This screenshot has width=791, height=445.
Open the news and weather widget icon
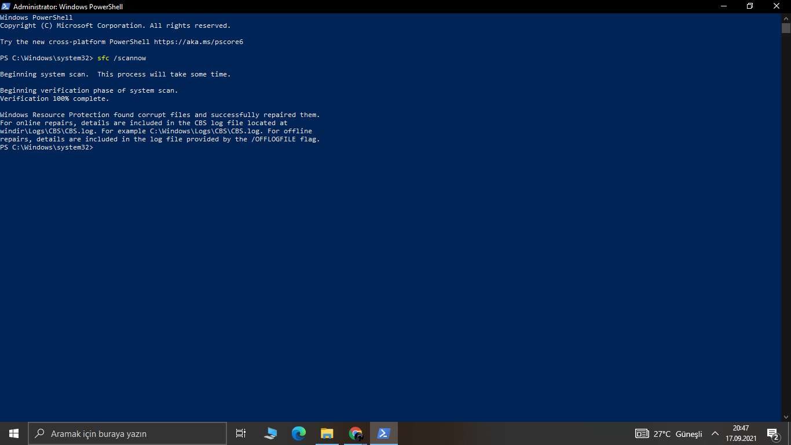(x=642, y=433)
